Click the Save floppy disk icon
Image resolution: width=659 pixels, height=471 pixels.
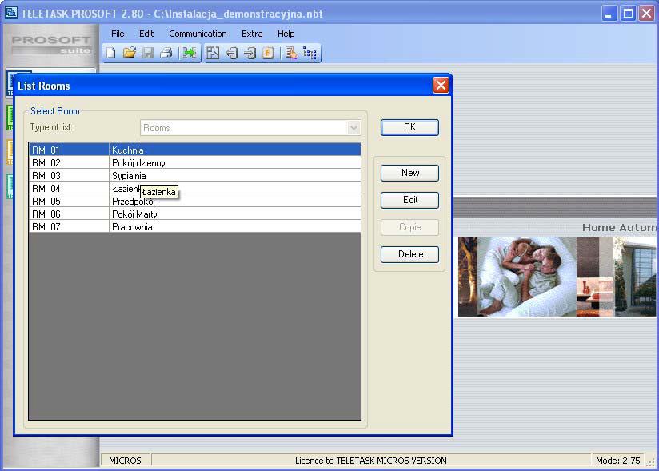pos(147,53)
